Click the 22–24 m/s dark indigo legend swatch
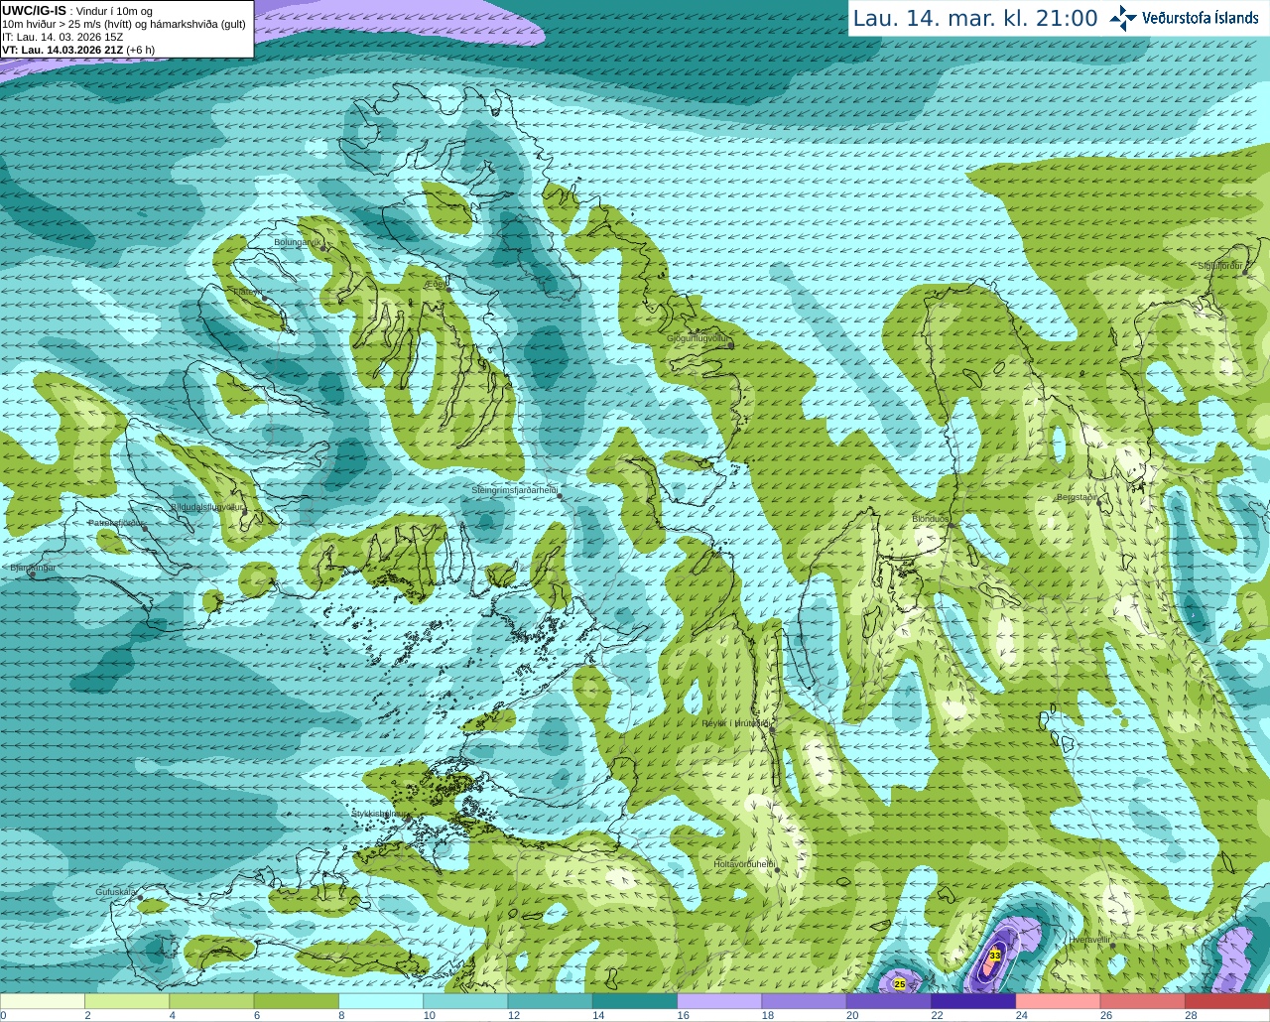 coord(973,1001)
